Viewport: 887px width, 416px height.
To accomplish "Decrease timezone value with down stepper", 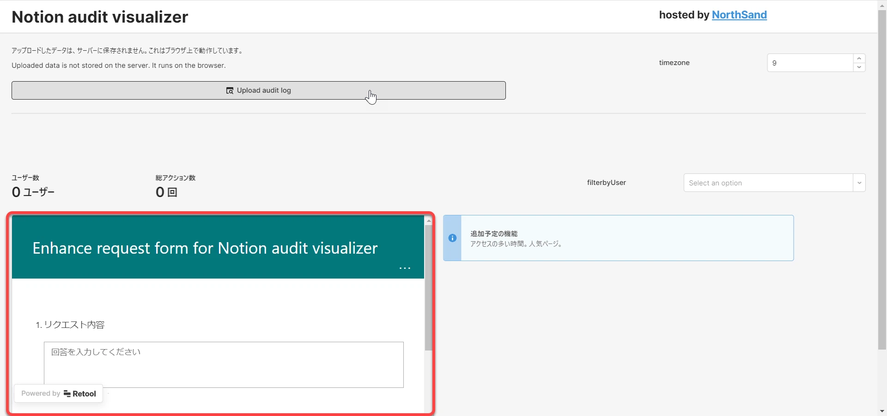I will [859, 67].
